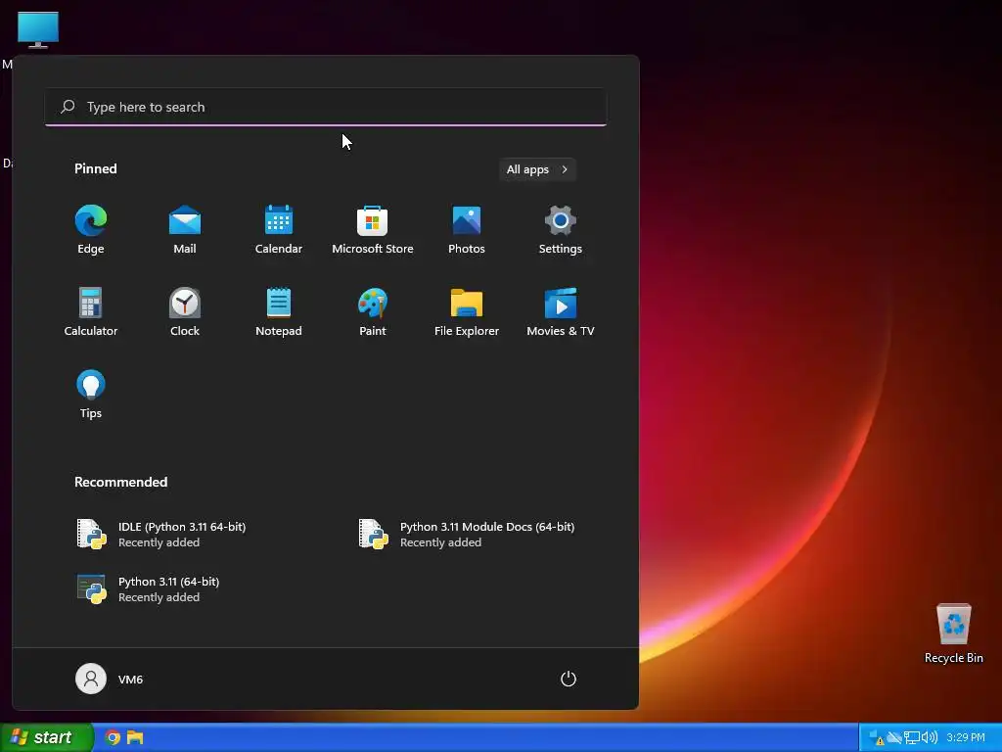Open the Clock app

[185, 312]
